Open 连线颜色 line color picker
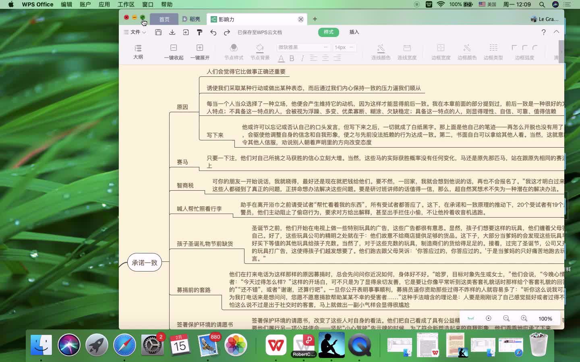The width and height of the screenshot is (580, 362). click(381, 52)
